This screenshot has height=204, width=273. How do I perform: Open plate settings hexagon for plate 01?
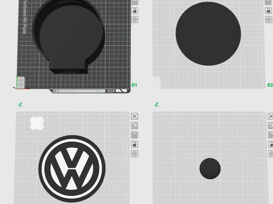tap(134, 19)
